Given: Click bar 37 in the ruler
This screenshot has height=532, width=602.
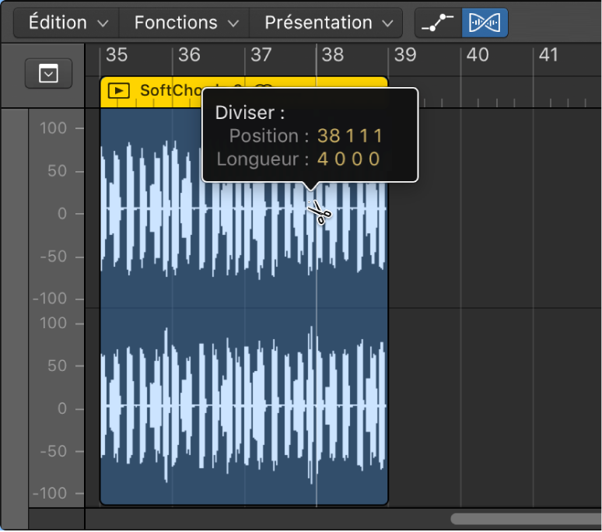Looking at the screenshot, I should tap(261, 55).
